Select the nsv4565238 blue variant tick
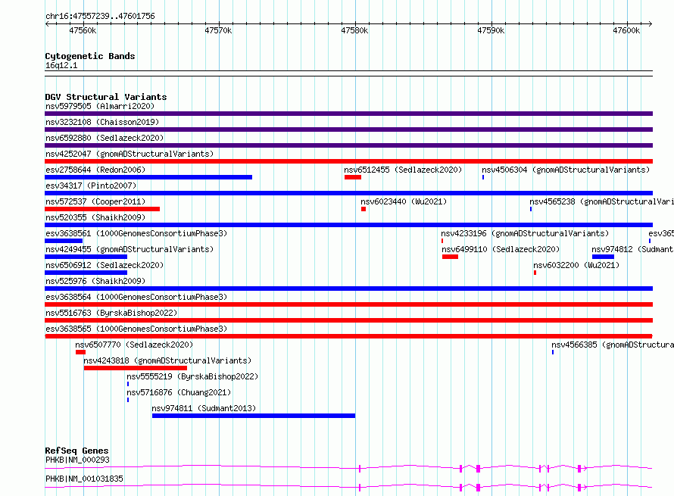674x496 pixels. 531,209
